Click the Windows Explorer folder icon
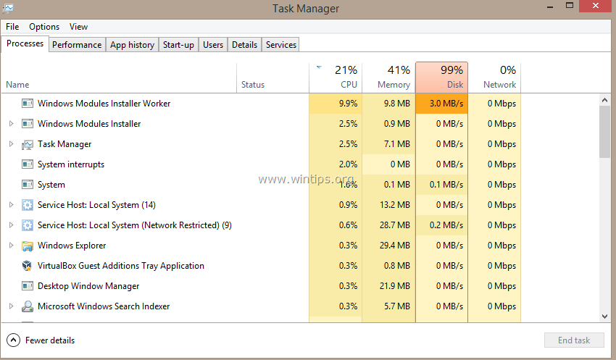This screenshot has width=616, height=360. [28, 246]
